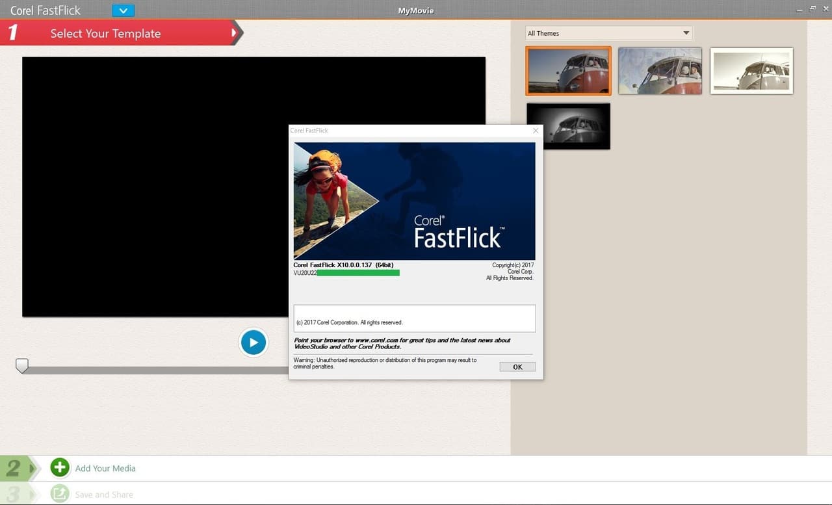Open the Add Your Media step label

105,468
